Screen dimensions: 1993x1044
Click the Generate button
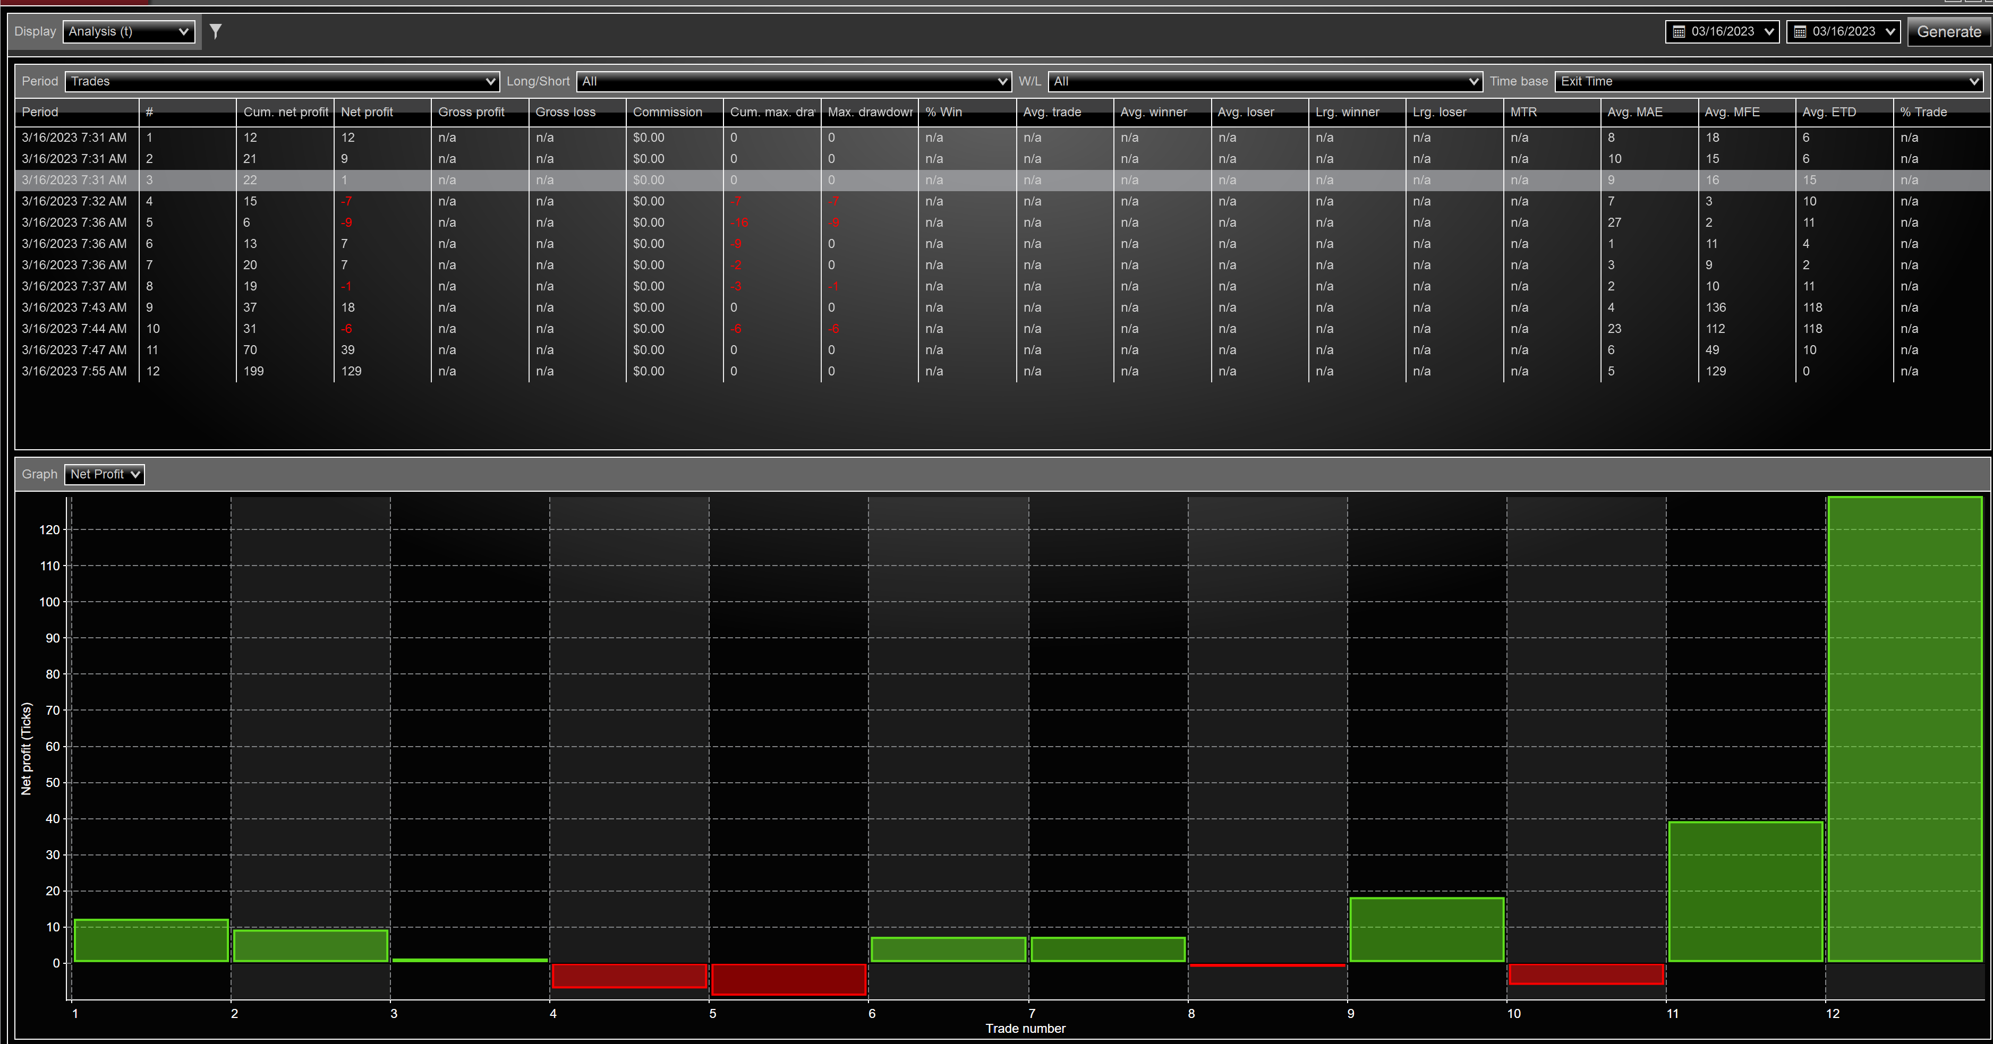coord(1949,32)
